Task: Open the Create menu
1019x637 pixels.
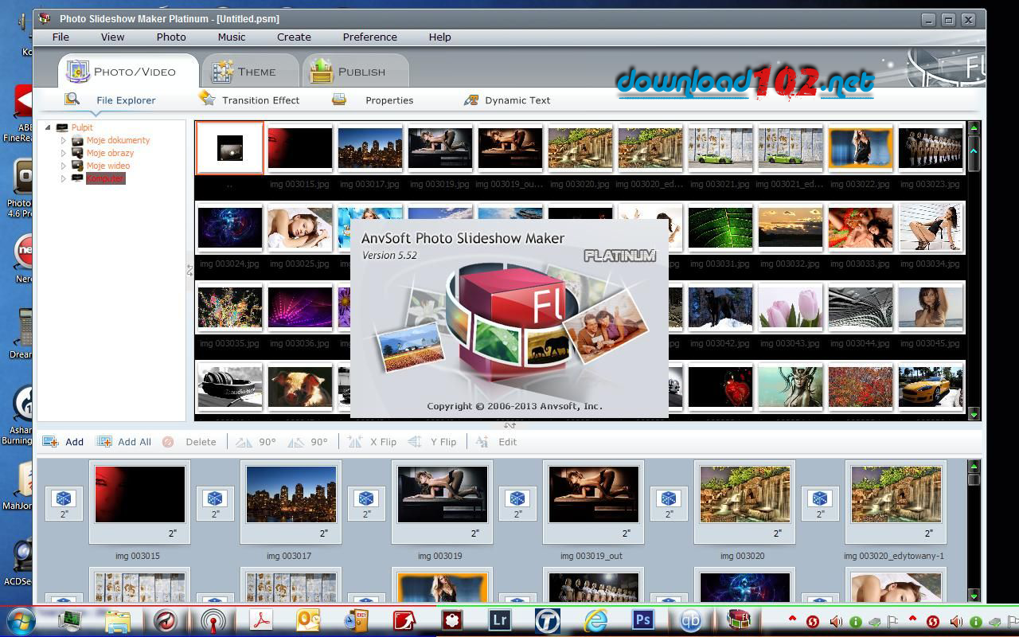Action: (294, 37)
